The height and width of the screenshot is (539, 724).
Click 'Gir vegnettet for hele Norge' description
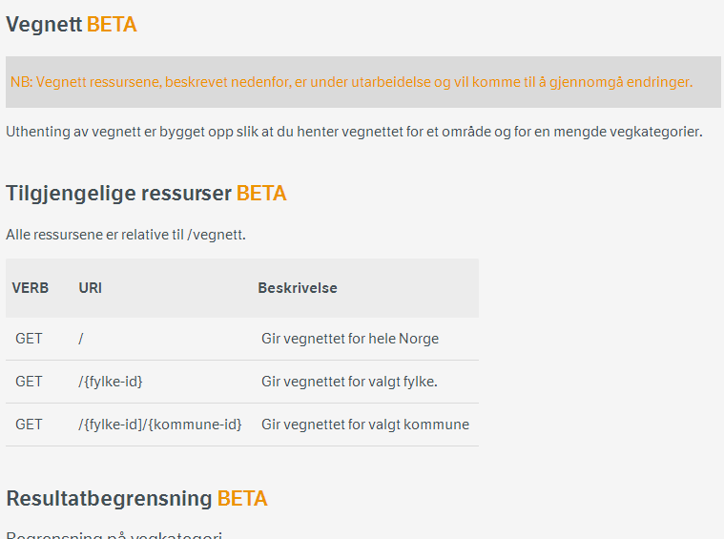[350, 339]
